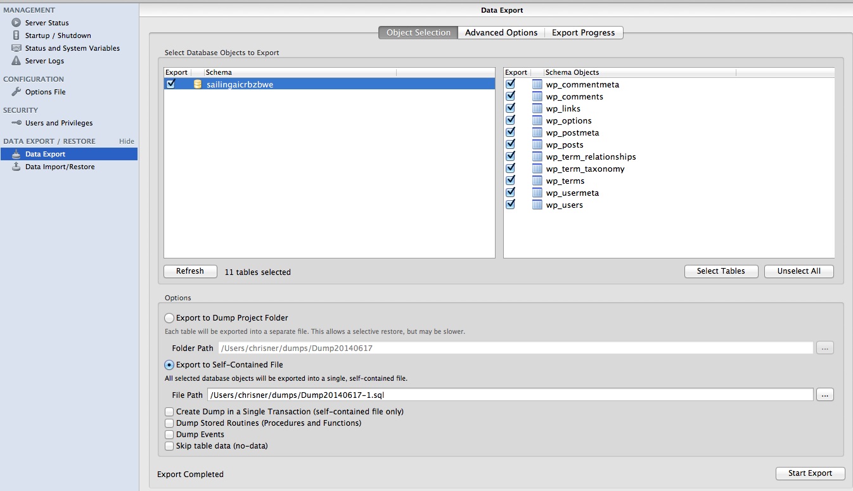Click the Unselect All button
The image size is (853, 491).
coord(798,271)
